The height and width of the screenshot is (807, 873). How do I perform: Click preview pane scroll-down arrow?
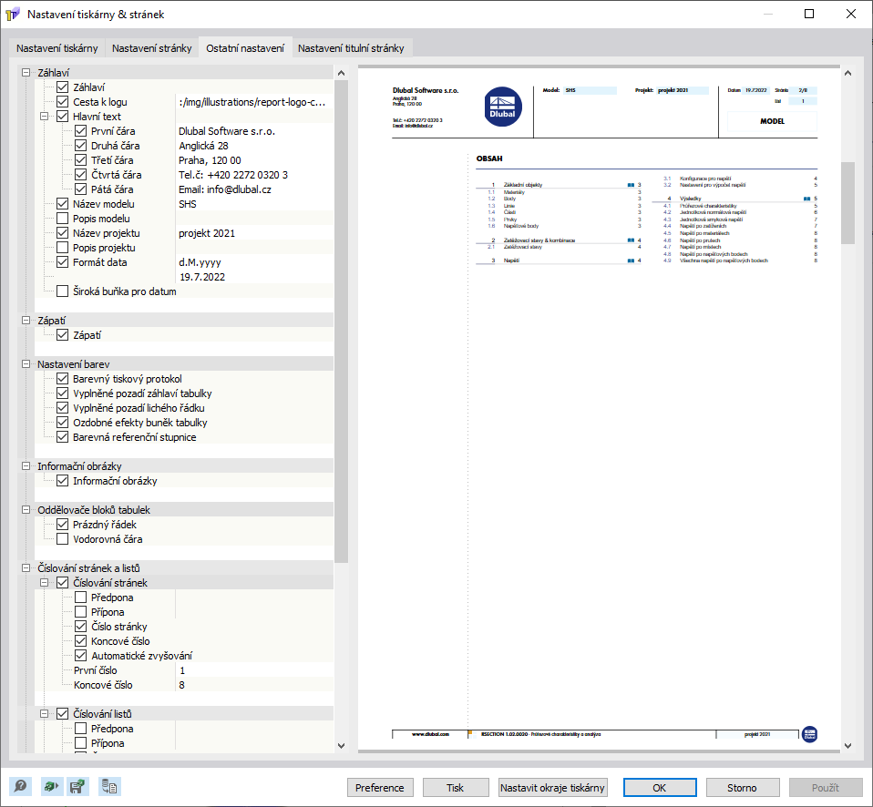[847, 746]
